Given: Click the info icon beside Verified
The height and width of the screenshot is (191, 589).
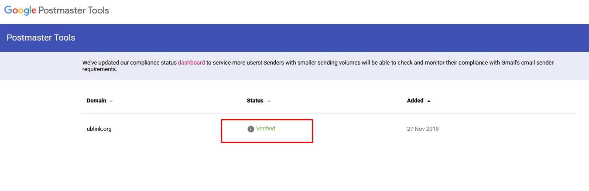Looking at the screenshot, I should click(250, 129).
